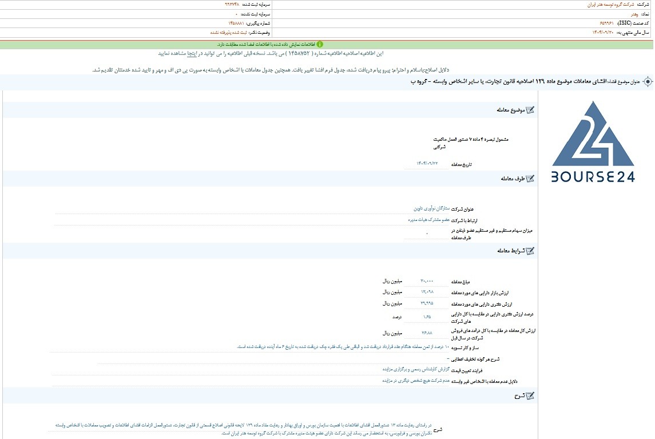
Task: Select the ISIC industry code ۶۵۹۹۶۱
Action: pos(606,23)
